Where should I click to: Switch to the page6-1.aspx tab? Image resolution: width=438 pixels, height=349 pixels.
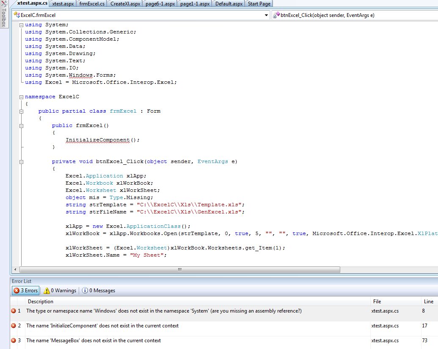(160, 4)
